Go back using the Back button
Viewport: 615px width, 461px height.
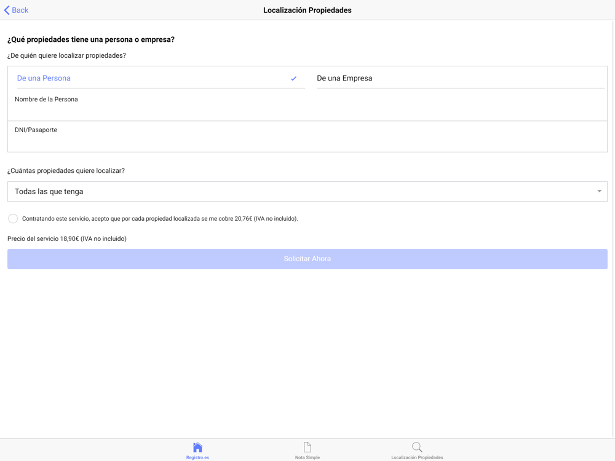(16, 10)
